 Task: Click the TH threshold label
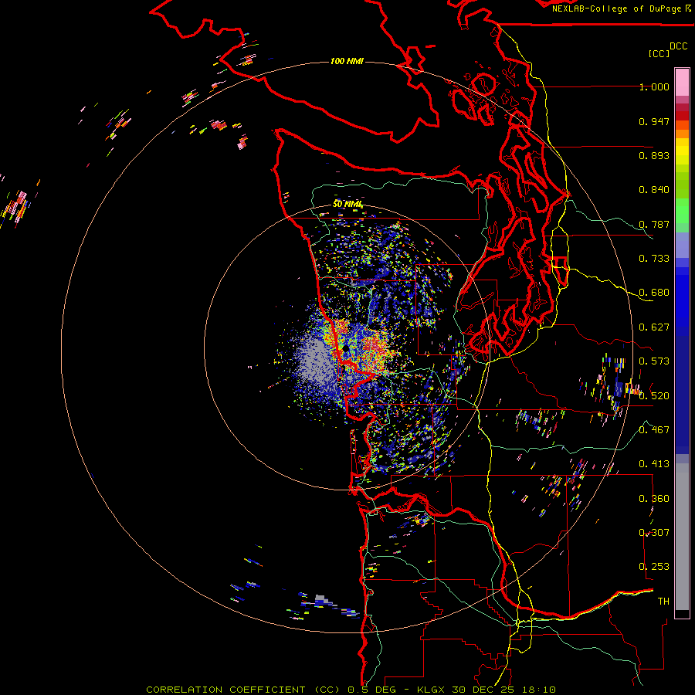pos(663,602)
